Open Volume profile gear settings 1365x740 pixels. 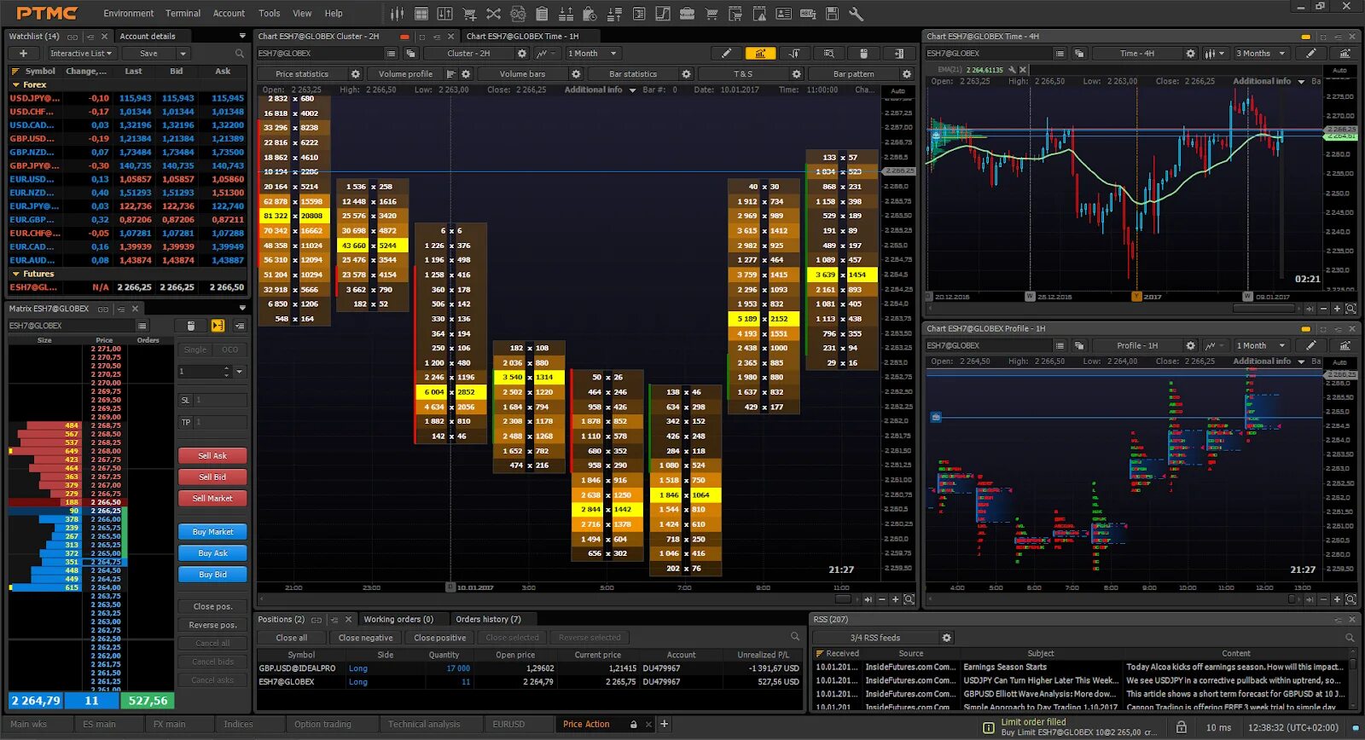(x=466, y=74)
